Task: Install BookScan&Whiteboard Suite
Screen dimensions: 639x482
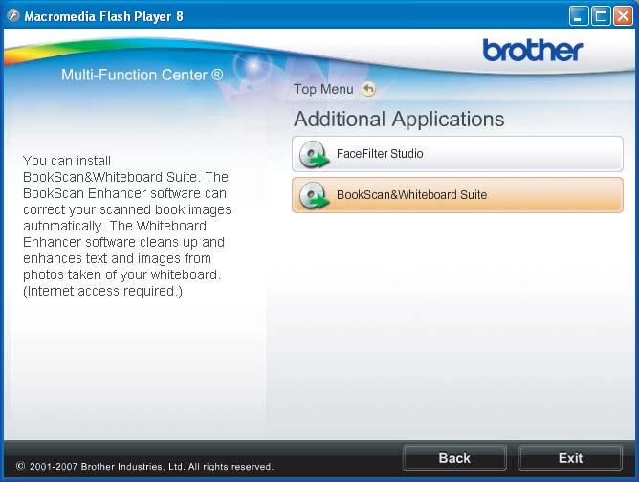Action: [x=457, y=195]
